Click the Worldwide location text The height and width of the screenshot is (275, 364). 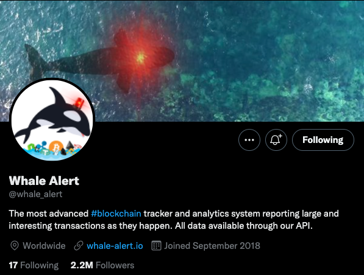(44, 246)
